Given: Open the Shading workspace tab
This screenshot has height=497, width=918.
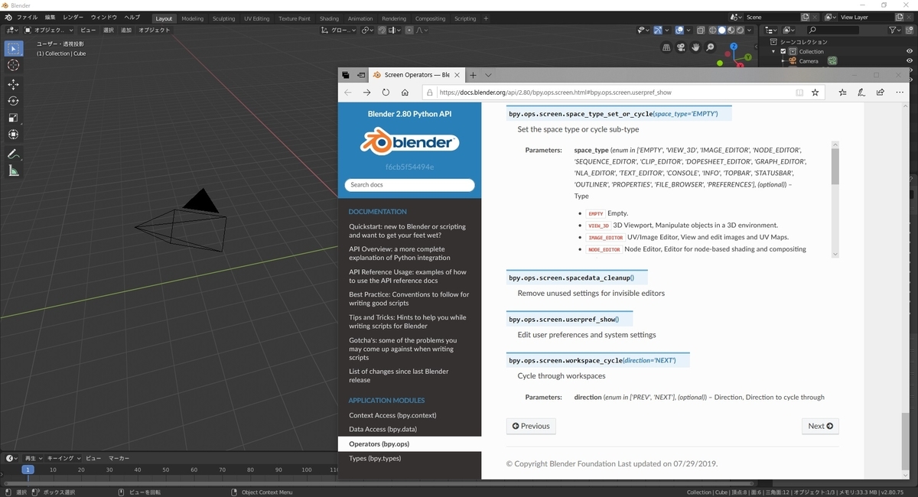Looking at the screenshot, I should tap(330, 18).
